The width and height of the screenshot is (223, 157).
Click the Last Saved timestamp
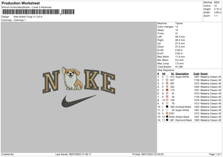pyautogui.click(x=73, y=154)
